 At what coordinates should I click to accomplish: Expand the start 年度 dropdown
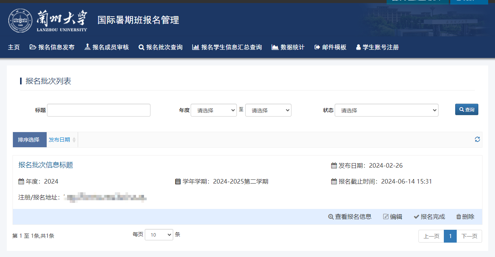[x=214, y=110]
